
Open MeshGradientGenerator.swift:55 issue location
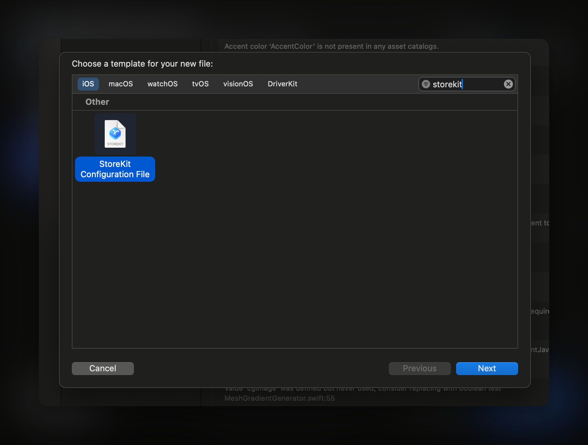(x=279, y=398)
